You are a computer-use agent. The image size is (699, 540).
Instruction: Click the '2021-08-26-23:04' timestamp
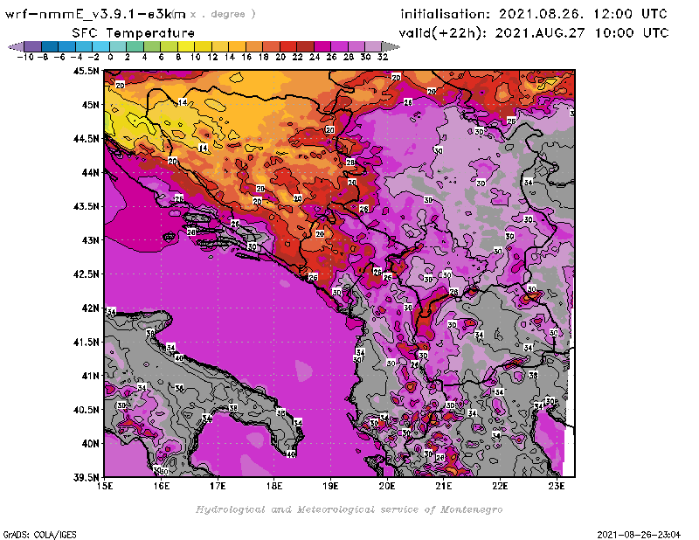[639, 535]
